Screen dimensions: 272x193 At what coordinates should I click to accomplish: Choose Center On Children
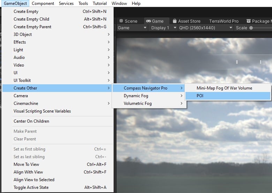(x=31, y=121)
